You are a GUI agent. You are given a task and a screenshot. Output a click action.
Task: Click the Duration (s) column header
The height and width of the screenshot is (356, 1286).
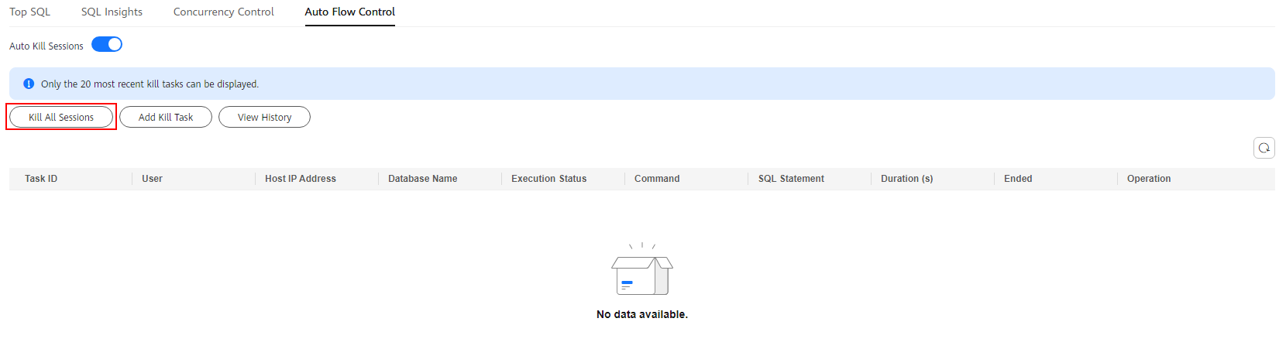pos(907,179)
